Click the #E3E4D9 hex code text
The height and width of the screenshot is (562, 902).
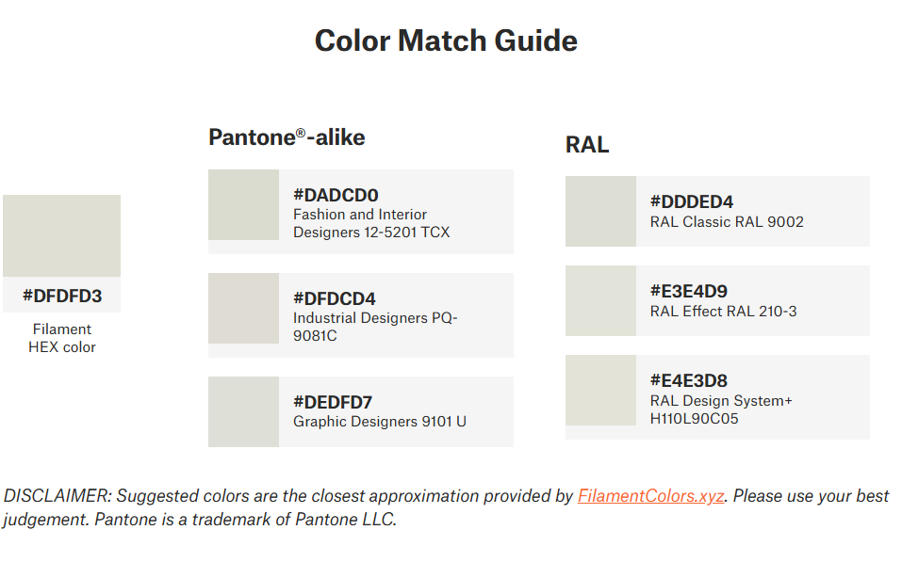pos(689,291)
